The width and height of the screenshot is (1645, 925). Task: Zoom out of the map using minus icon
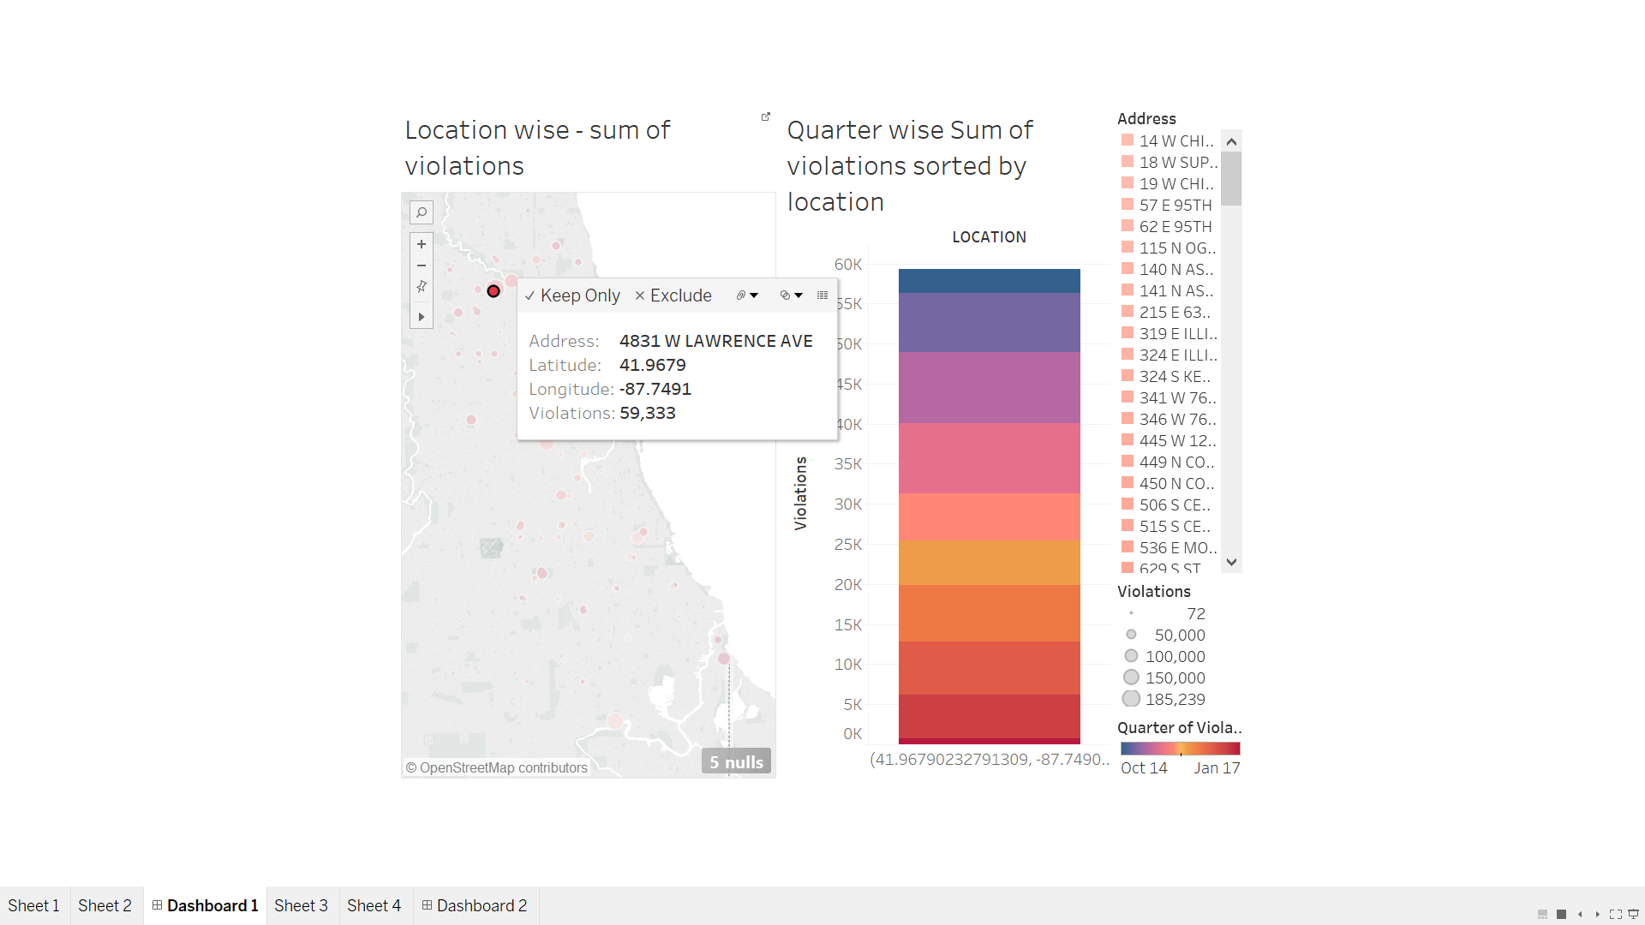421,266
